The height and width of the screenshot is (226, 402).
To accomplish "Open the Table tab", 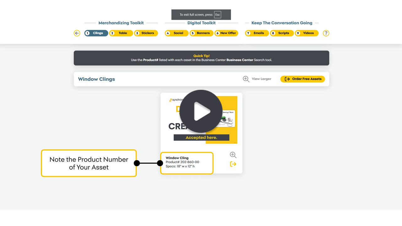I will tap(121, 33).
